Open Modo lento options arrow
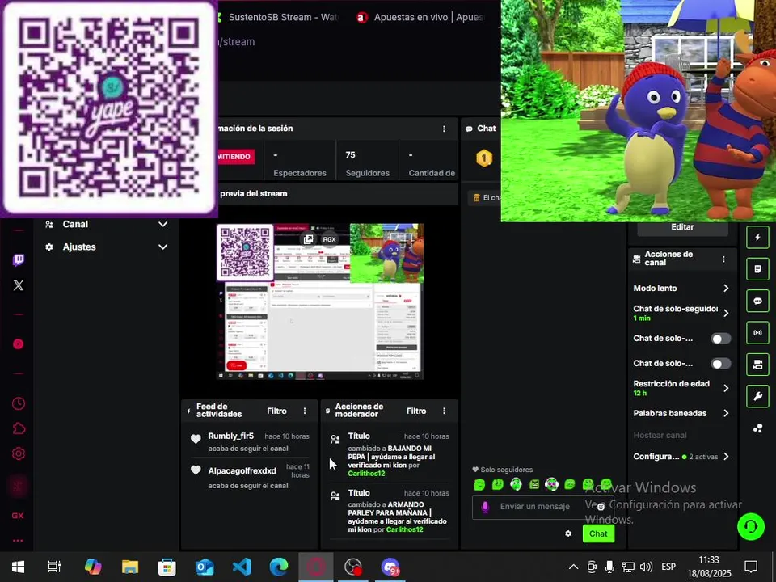This screenshot has height=582, width=776. [x=726, y=288]
